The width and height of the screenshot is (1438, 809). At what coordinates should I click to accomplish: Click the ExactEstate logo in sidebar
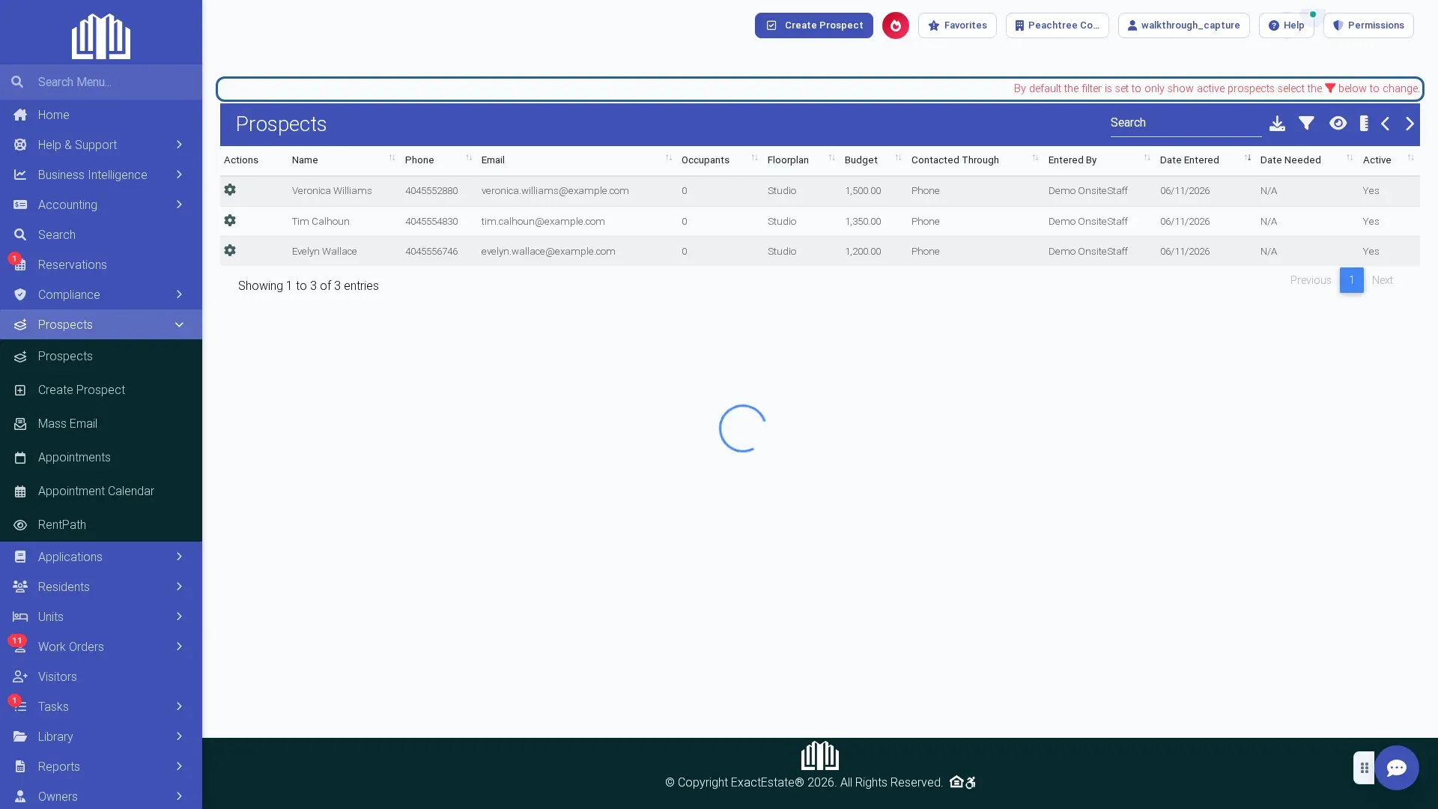(x=101, y=35)
